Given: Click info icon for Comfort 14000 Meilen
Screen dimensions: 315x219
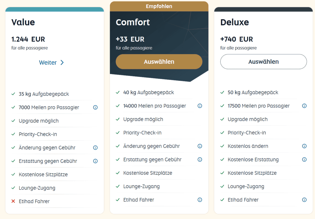Looking at the screenshot, I should (x=200, y=106).
